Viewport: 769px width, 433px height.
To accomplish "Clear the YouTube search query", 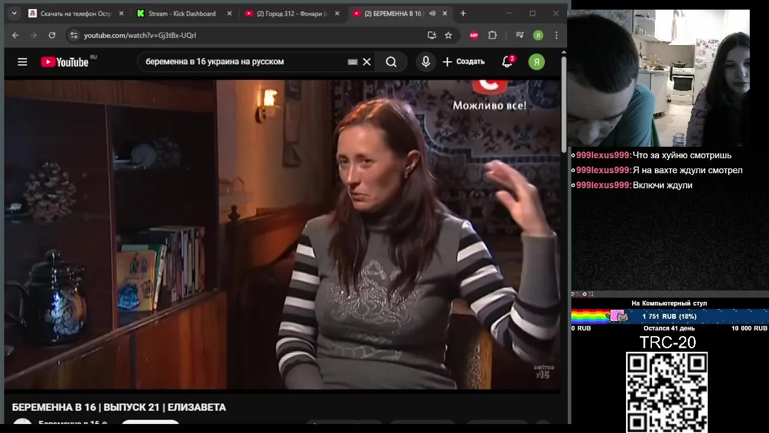I will [x=367, y=61].
